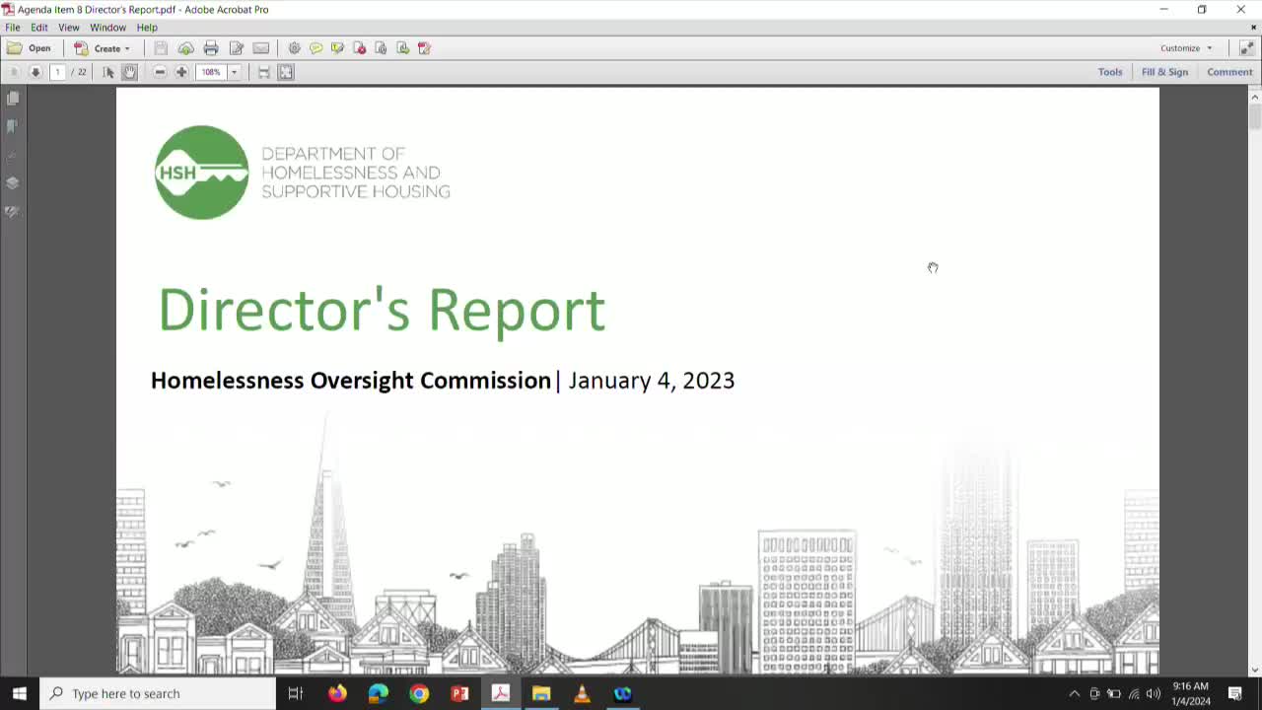This screenshot has height=710, width=1262.
Task: Open the Layers side panel
Action: 13,183
